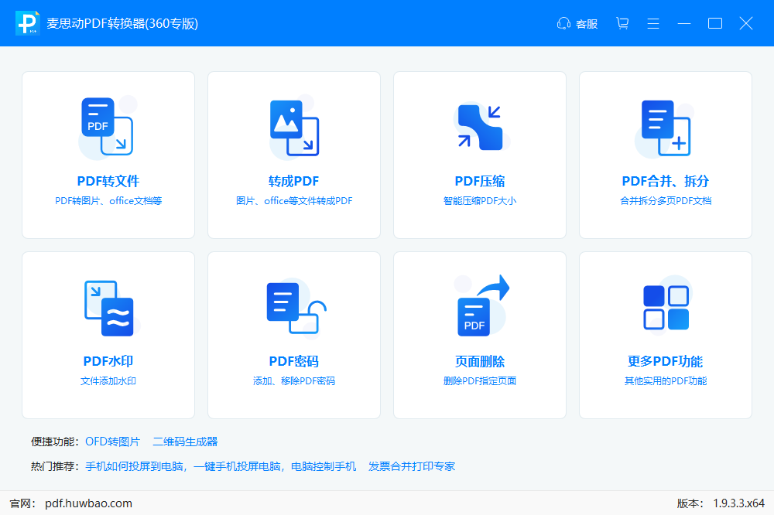
Task: Select the PDF压缩 compress icon
Action: click(x=479, y=128)
